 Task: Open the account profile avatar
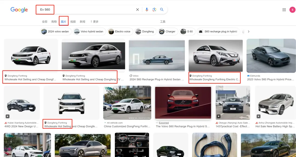[x=292, y=10]
